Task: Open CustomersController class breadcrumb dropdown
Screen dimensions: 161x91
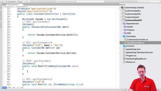Action: pos(9,7)
